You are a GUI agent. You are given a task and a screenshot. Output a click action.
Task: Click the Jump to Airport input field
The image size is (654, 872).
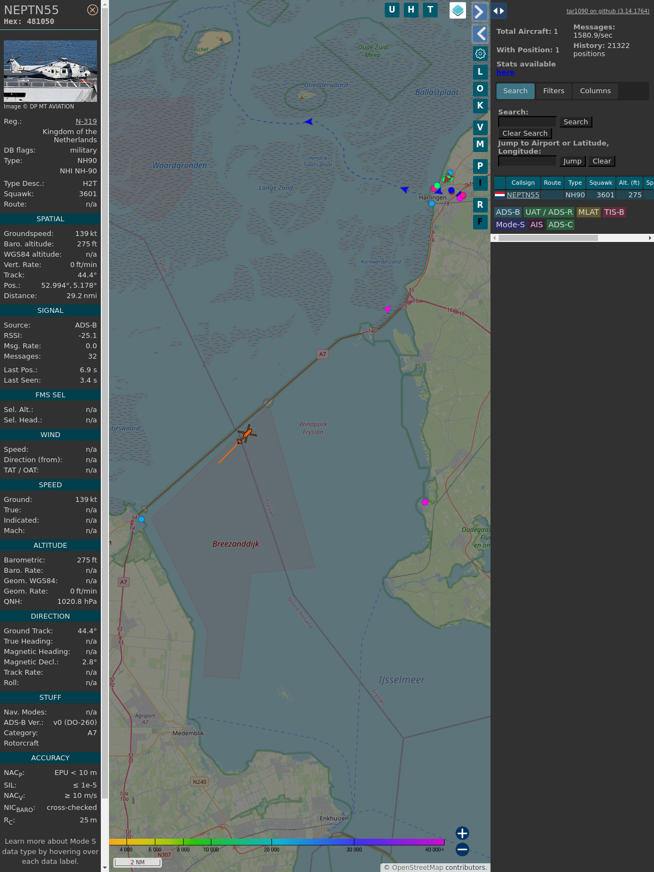click(x=527, y=161)
